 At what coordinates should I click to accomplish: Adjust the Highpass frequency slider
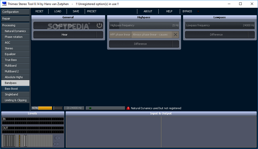click(144, 25)
